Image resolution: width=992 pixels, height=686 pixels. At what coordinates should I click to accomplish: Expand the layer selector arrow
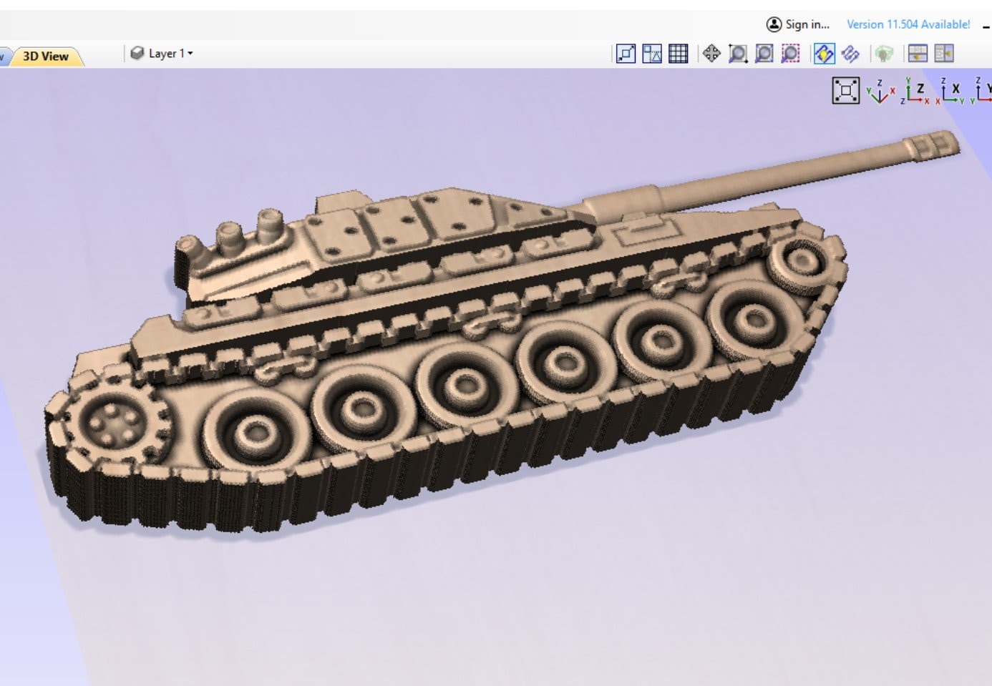(189, 53)
